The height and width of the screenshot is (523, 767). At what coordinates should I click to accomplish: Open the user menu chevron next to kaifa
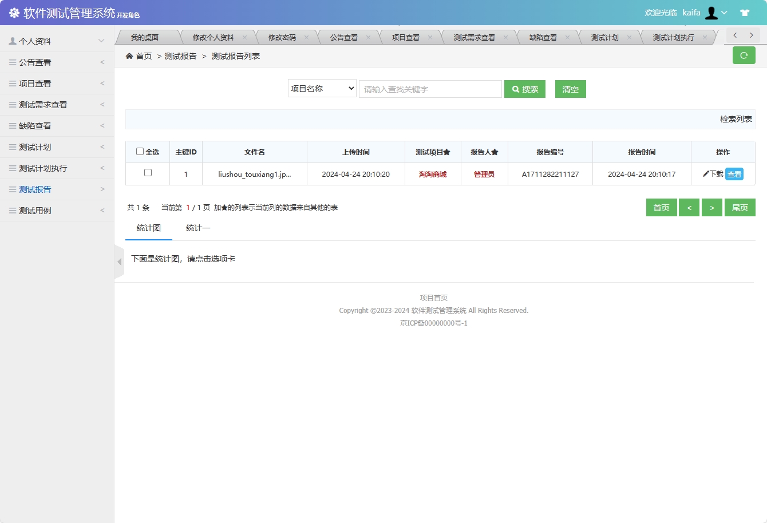pyautogui.click(x=725, y=11)
